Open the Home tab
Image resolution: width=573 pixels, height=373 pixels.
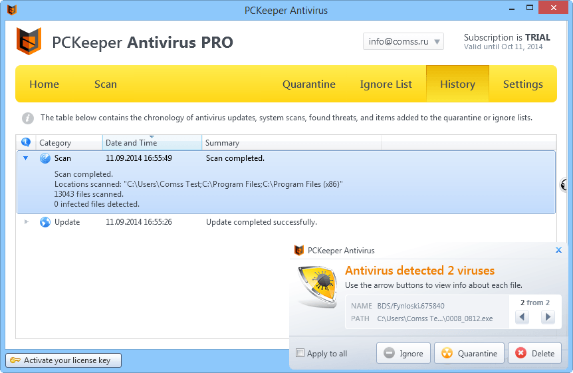click(x=45, y=84)
